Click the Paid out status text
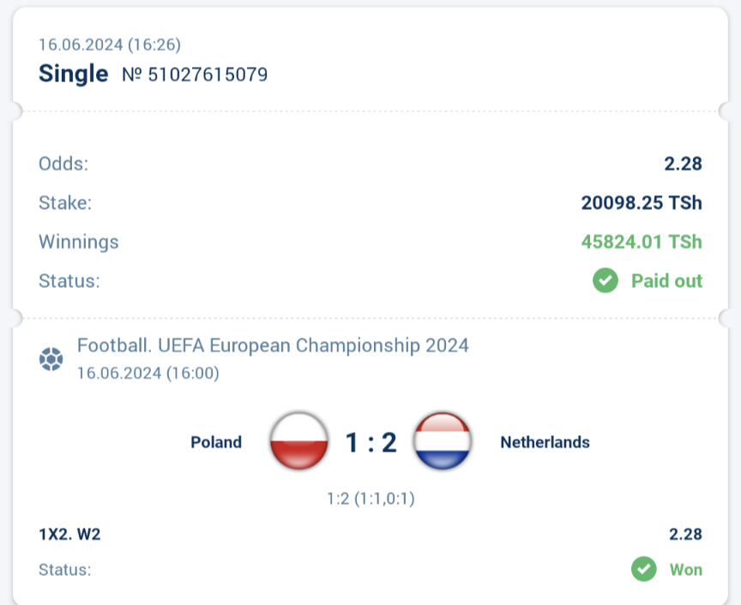Screen dimensions: 741x605 tap(666, 281)
